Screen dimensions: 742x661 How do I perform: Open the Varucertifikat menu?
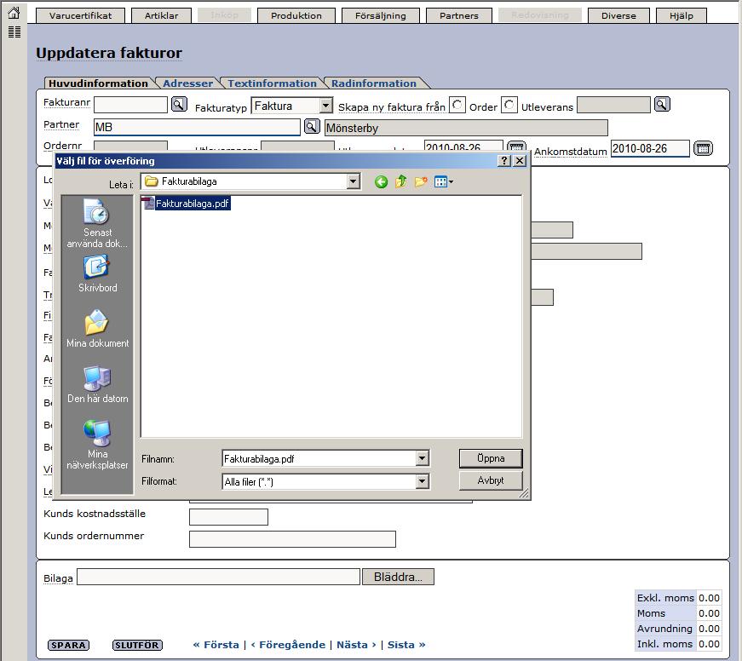[80, 15]
